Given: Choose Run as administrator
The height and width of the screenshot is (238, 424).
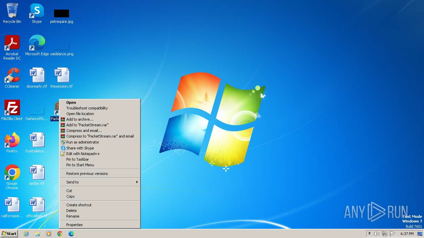Looking at the screenshot, I should [x=100, y=142].
